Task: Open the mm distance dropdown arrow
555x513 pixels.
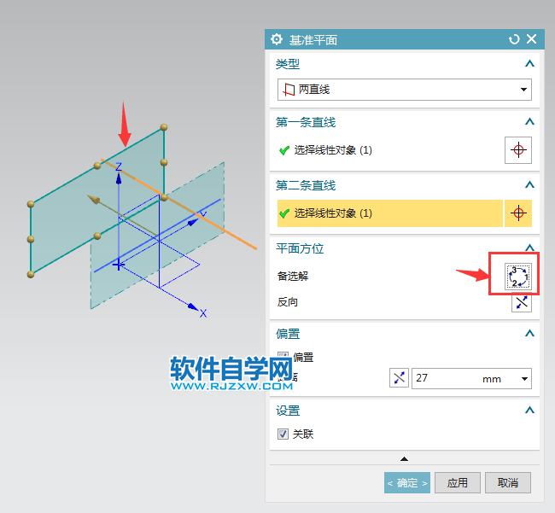Action: click(524, 379)
